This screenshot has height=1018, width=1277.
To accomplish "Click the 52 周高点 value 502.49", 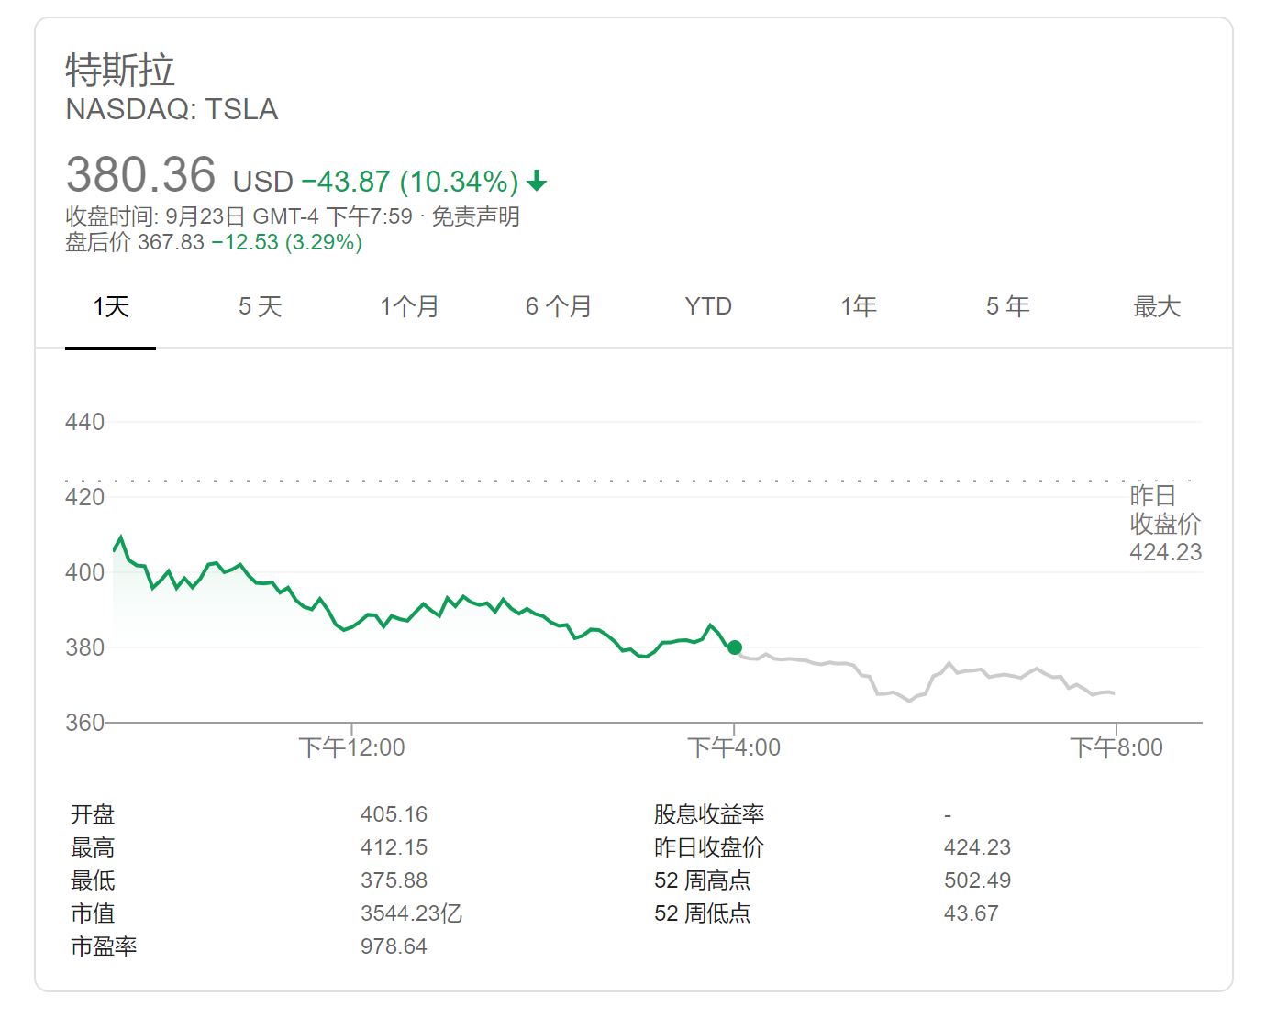I will tap(977, 880).
